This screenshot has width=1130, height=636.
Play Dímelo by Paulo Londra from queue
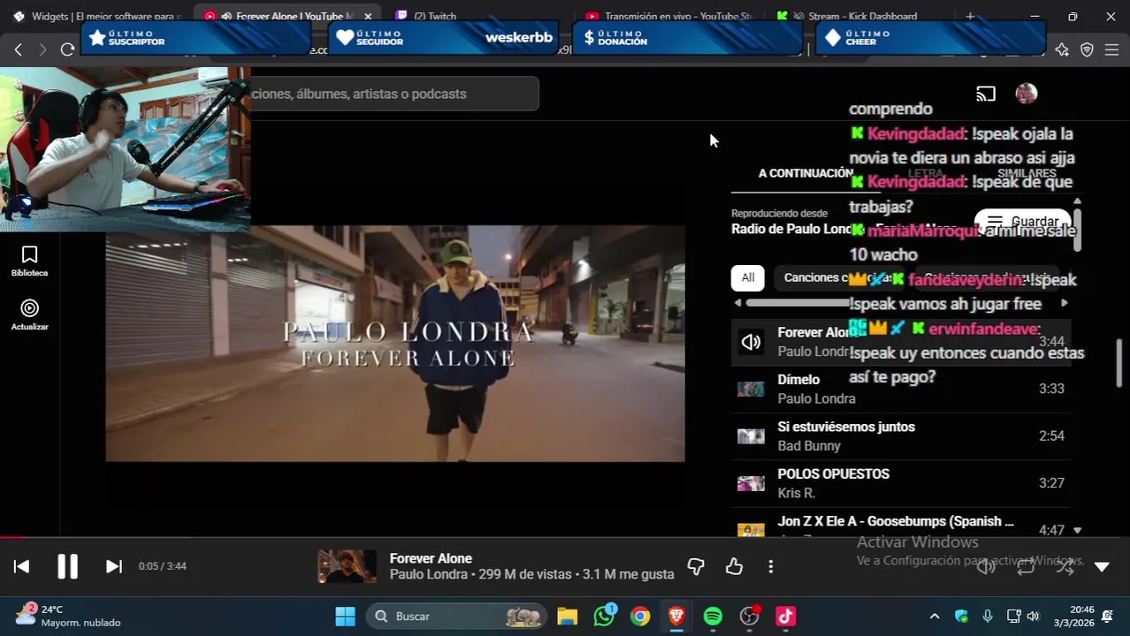901,389
